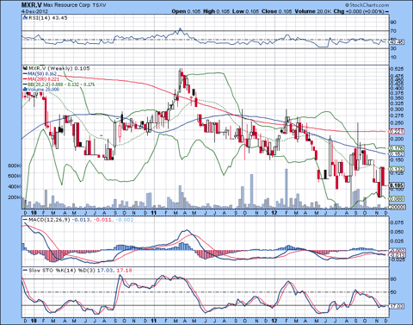Click the blue boxed 0.162 price tag

(x=397, y=154)
